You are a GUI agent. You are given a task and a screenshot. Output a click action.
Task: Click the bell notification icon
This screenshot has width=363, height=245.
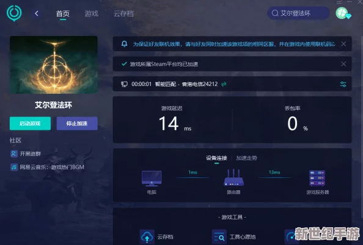tap(124, 44)
